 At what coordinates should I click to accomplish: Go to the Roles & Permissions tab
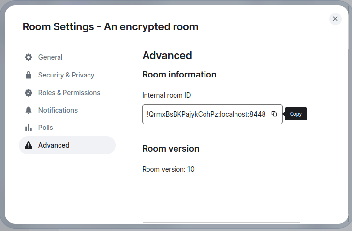click(69, 93)
